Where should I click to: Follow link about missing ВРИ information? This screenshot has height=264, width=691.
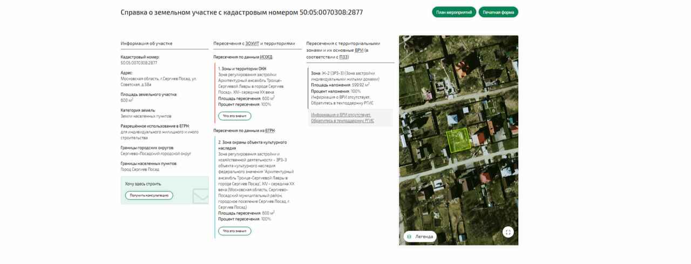(x=342, y=118)
